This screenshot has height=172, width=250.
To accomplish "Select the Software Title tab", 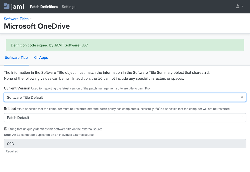I will tap(16, 58).
